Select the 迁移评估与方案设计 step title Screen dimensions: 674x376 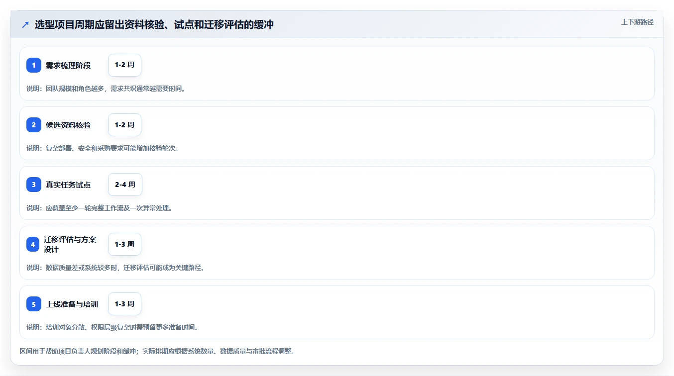tap(70, 244)
